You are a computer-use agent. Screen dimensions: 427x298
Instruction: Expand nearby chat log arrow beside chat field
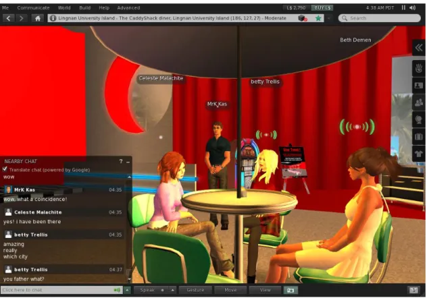(127, 290)
